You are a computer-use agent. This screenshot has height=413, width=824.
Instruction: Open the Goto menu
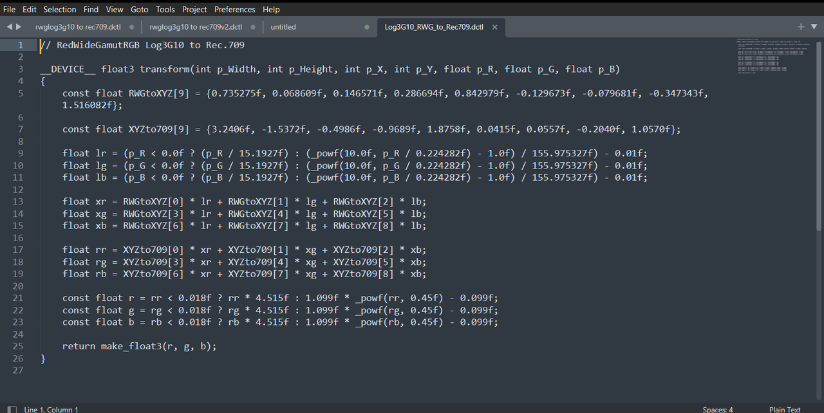click(140, 10)
